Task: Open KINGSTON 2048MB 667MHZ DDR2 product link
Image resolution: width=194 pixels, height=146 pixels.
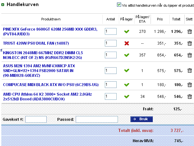Action: (43, 55)
